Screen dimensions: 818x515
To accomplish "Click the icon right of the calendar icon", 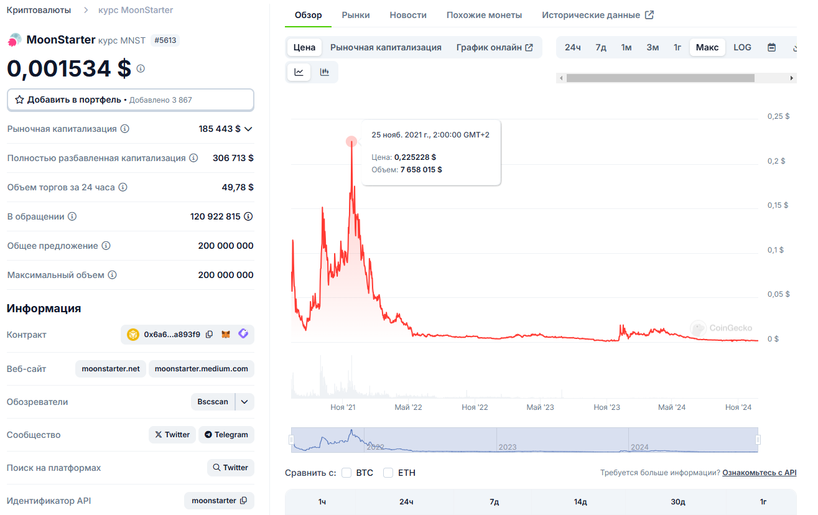I will tap(794, 47).
